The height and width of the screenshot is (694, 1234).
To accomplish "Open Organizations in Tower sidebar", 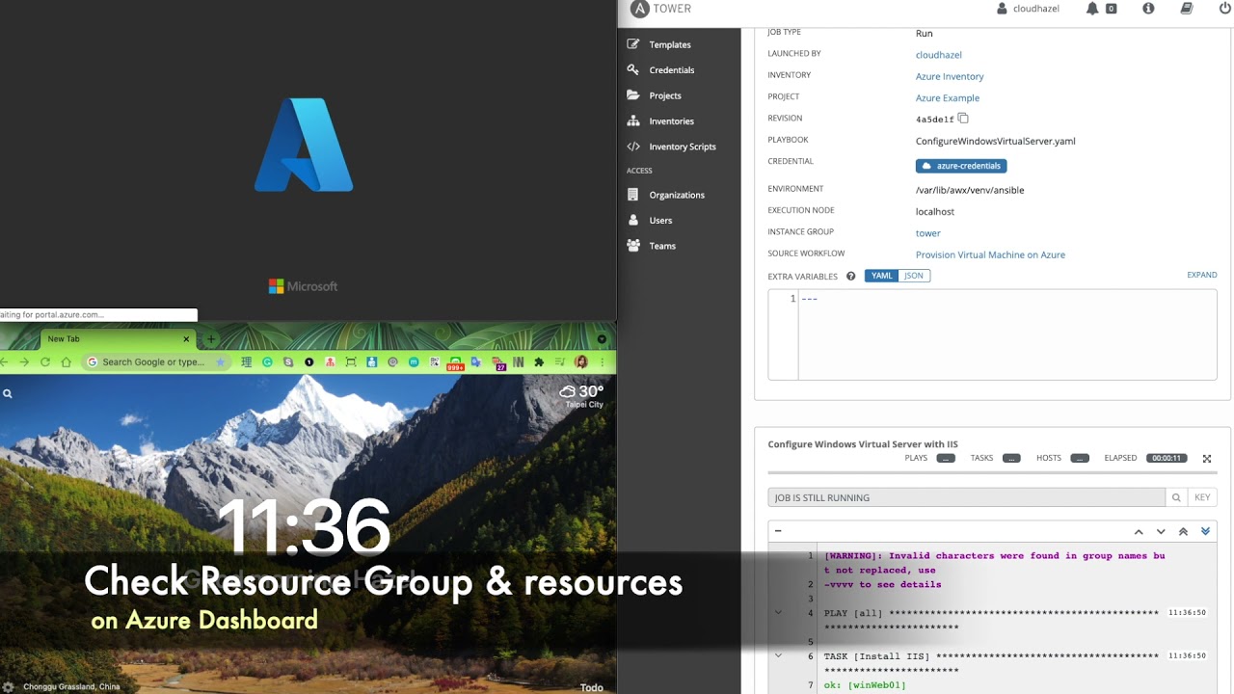I will tap(666, 195).
